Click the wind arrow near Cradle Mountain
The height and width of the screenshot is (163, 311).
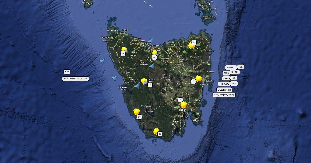tap(152, 66)
